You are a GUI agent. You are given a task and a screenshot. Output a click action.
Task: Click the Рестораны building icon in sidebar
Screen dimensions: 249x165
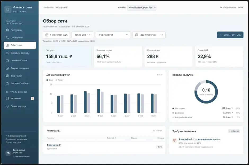click(x=7, y=30)
